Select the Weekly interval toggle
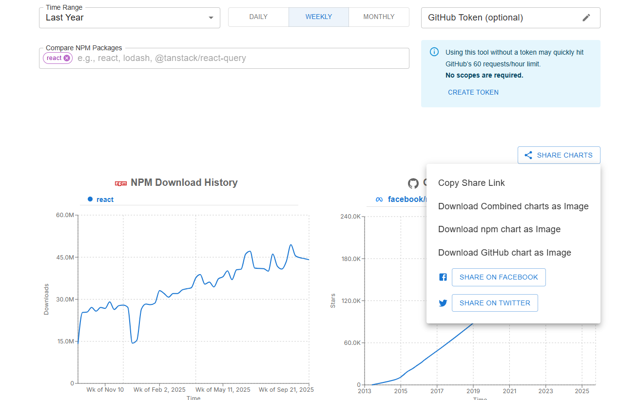Screen dimensions: 620x400 [319, 17]
